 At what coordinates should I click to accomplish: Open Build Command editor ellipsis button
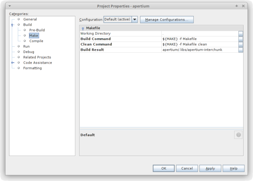point(240,39)
